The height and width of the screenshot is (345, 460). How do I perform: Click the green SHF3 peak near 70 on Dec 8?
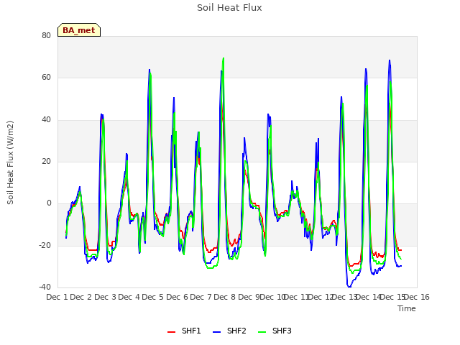coord(224,58)
